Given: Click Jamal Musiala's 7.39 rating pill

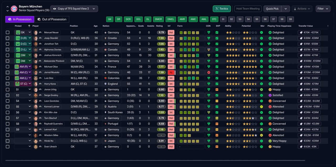Looking at the screenshot, I should [x=161, y=72].
